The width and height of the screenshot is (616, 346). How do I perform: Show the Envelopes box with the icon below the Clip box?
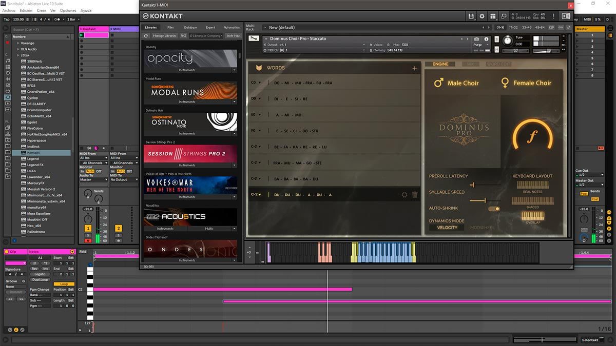23,329
